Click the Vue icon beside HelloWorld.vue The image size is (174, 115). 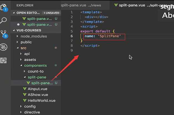(25, 101)
